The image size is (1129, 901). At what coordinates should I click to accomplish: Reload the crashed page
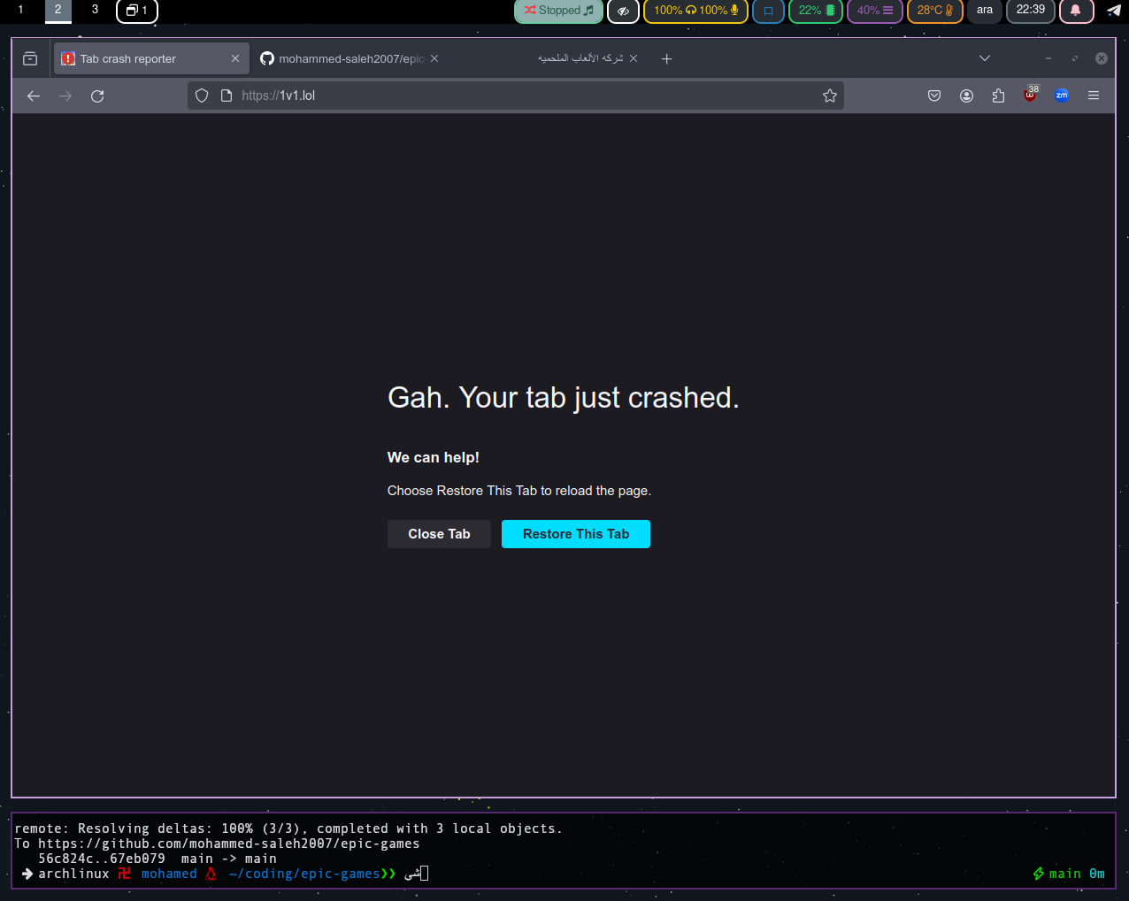pyautogui.click(x=97, y=95)
